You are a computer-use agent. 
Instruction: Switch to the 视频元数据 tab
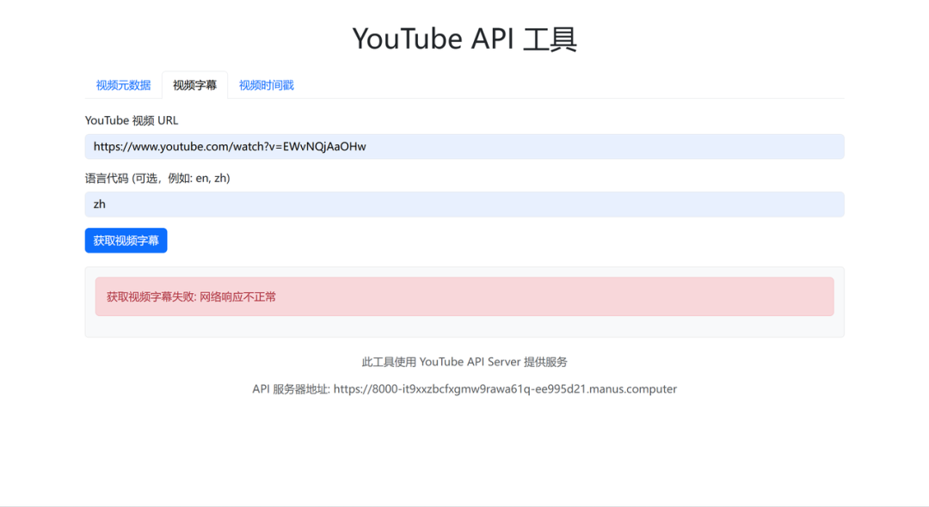click(x=123, y=85)
